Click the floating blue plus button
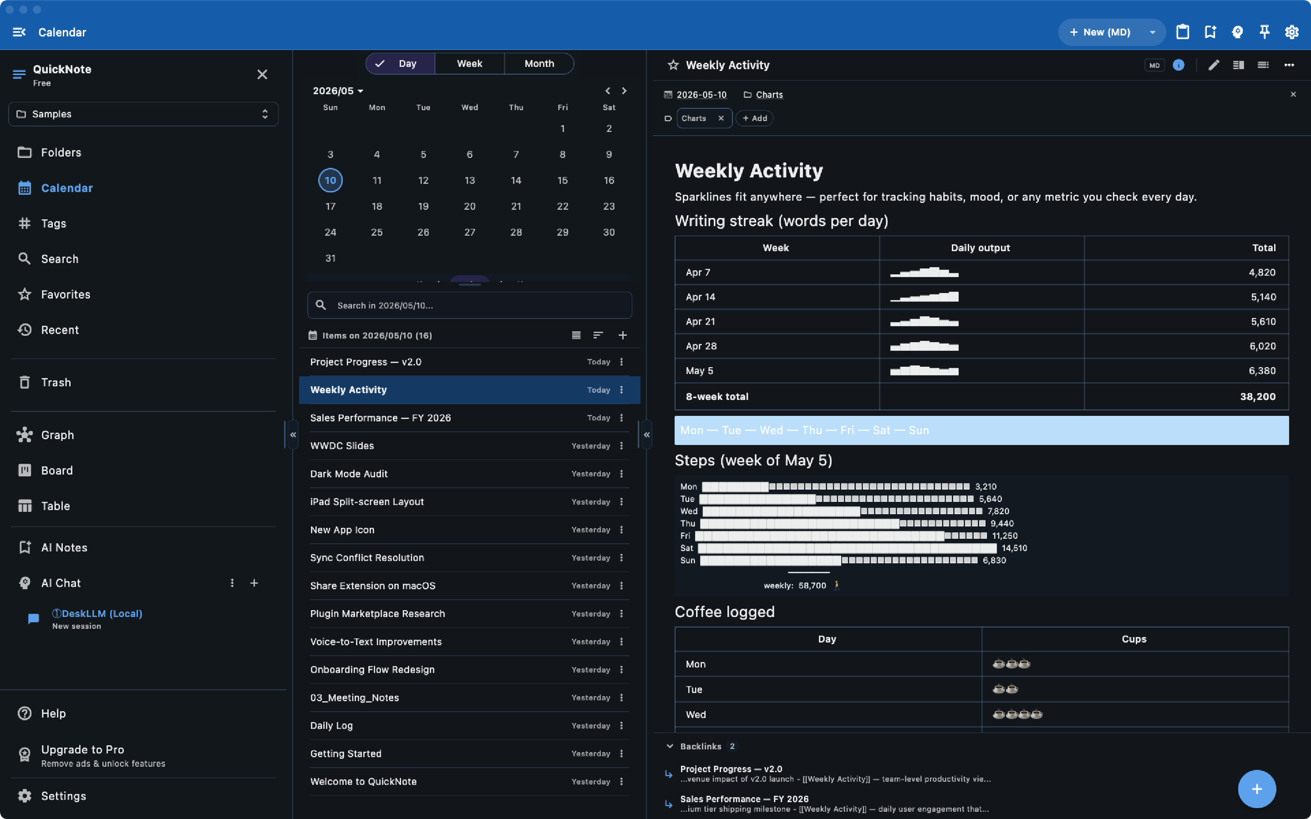This screenshot has width=1311, height=819. click(1257, 789)
